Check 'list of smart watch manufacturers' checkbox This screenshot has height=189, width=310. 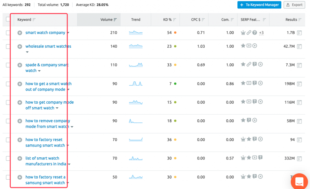tap(8, 158)
